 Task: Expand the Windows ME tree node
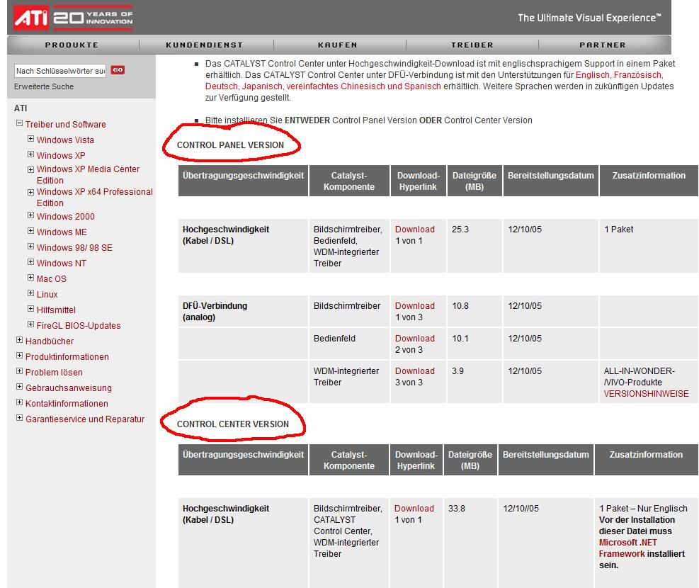tap(30, 231)
